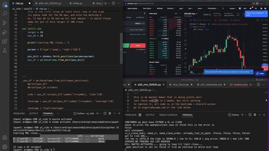Open the Chat button on Phemex
Image resolution: width=269 pixels, height=151 pixels.
[x=260, y=73]
